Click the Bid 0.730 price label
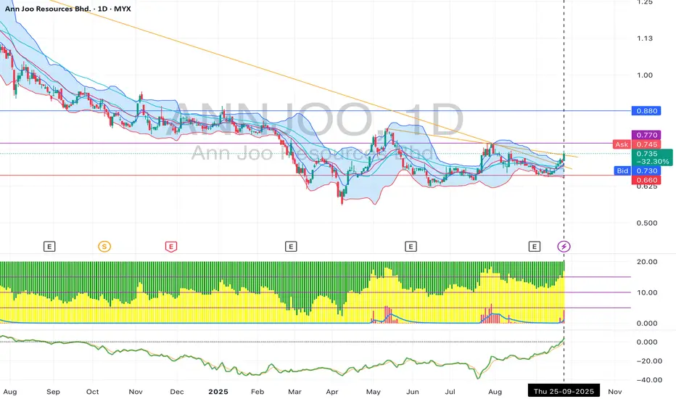This screenshot has width=676, height=399. pyautogui.click(x=638, y=170)
